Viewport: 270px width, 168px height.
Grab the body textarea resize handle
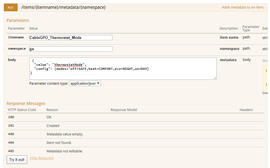(215, 78)
